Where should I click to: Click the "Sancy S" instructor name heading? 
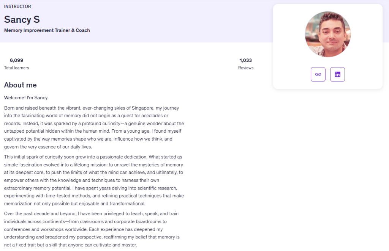pyautogui.click(x=22, y=19)
